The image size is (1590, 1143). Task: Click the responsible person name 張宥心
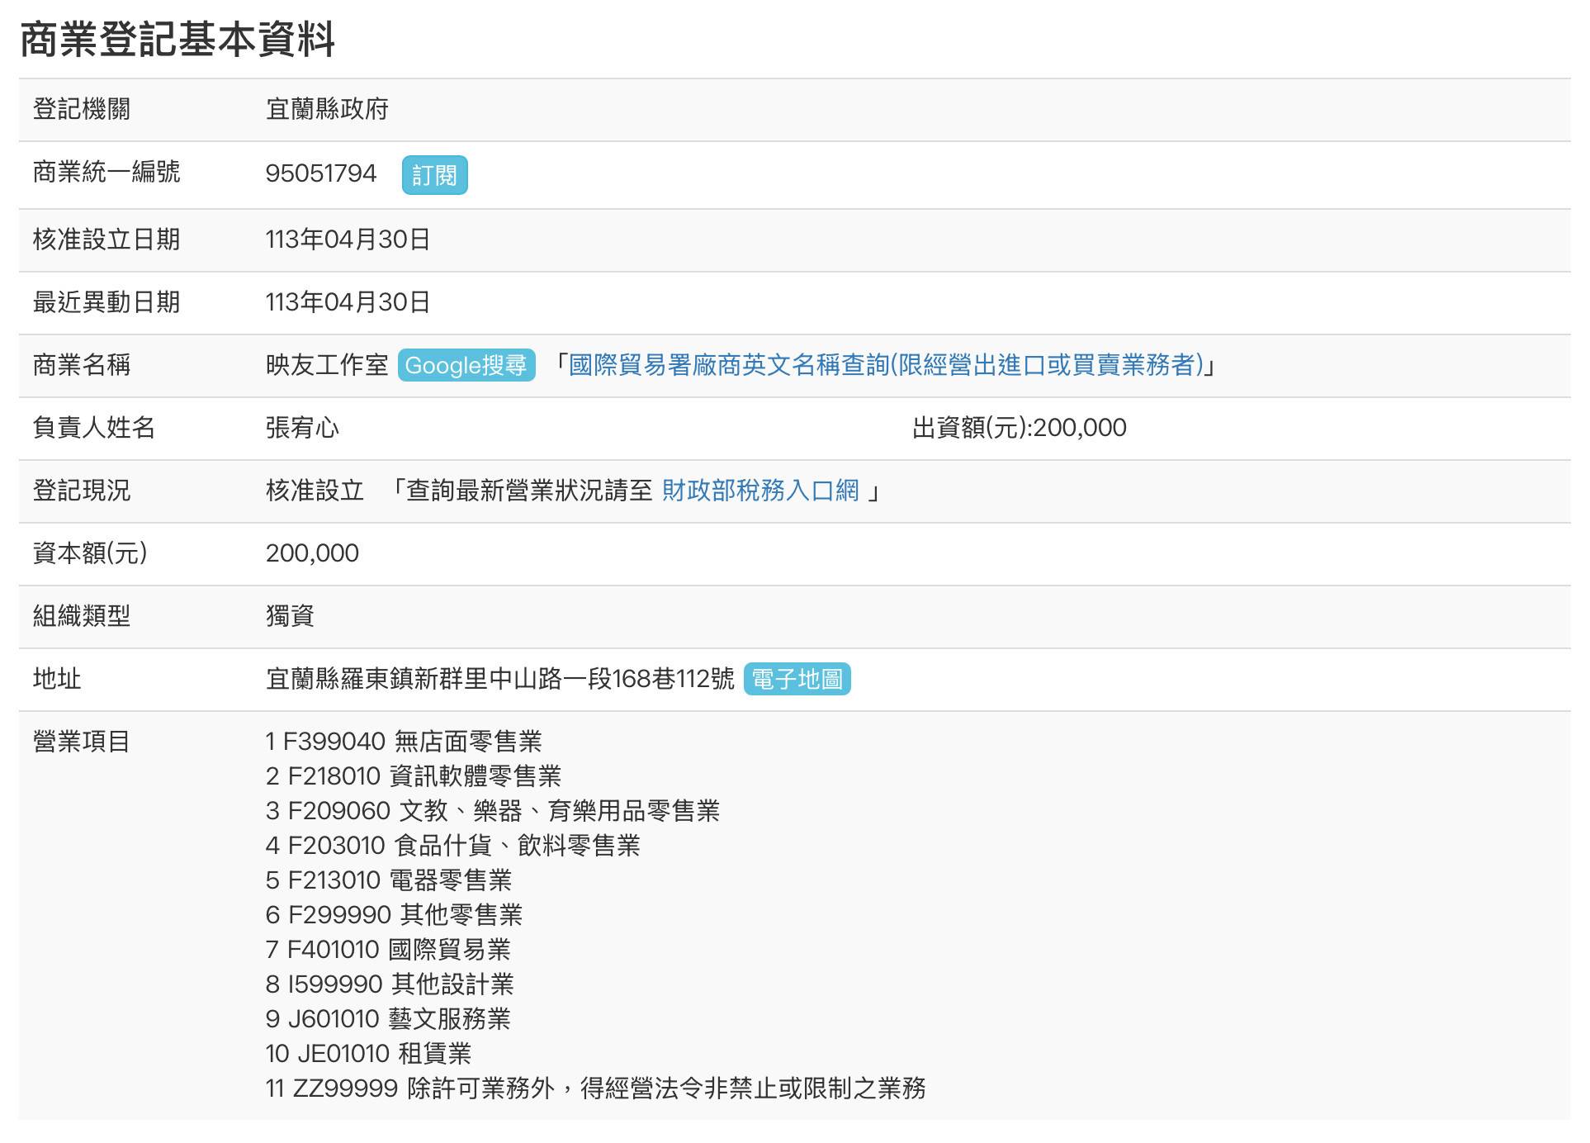tap(302, 428)
